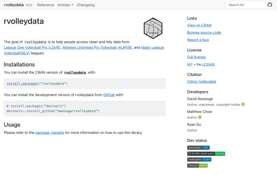Visit League One Volleyball Pro (LOVB) link
Screen dimensions: 277x175
[x=32, y=47]
